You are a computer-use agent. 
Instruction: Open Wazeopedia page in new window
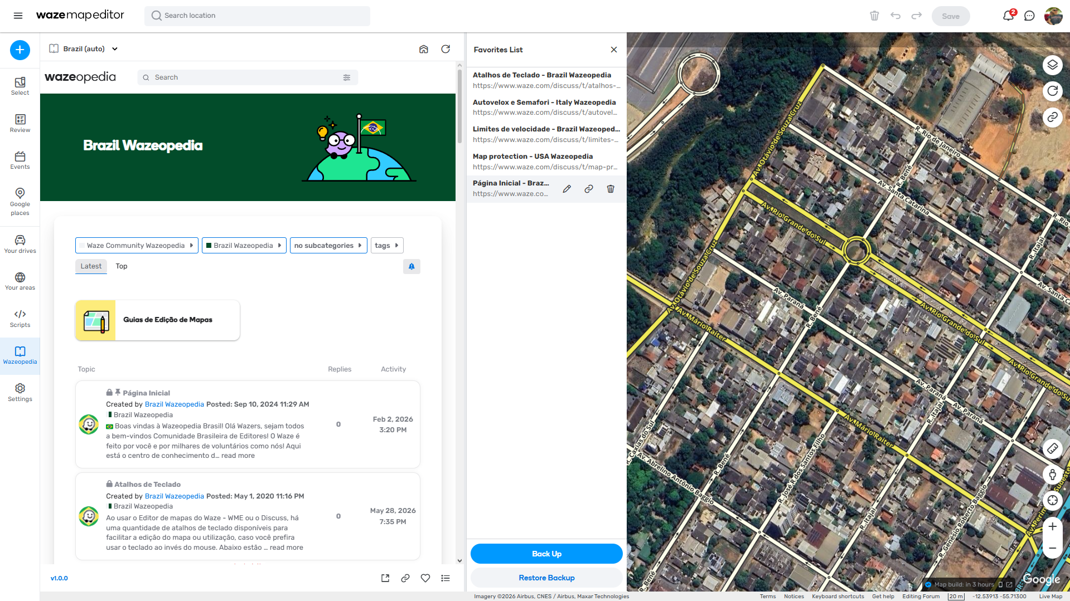point(385,578)
